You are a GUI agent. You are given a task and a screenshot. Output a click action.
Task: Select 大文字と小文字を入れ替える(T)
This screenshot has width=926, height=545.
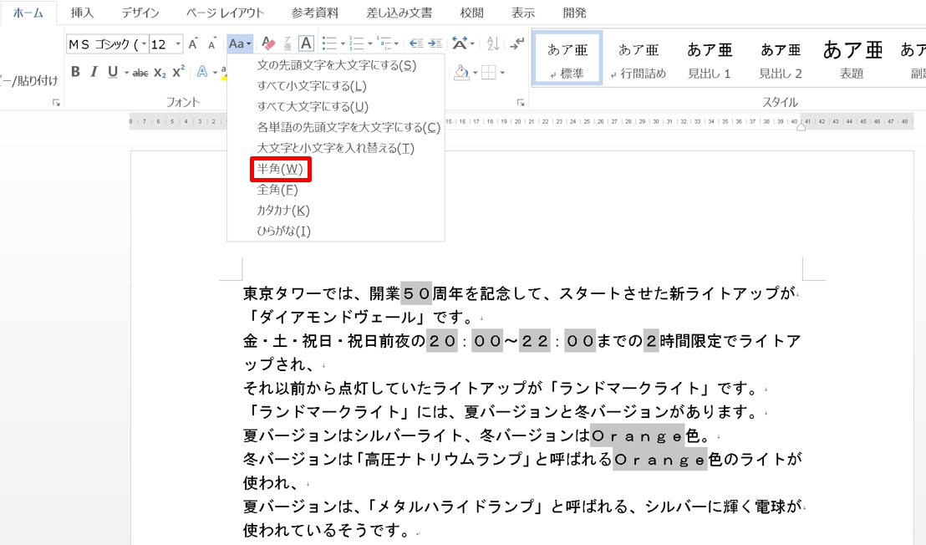point(335,148)
